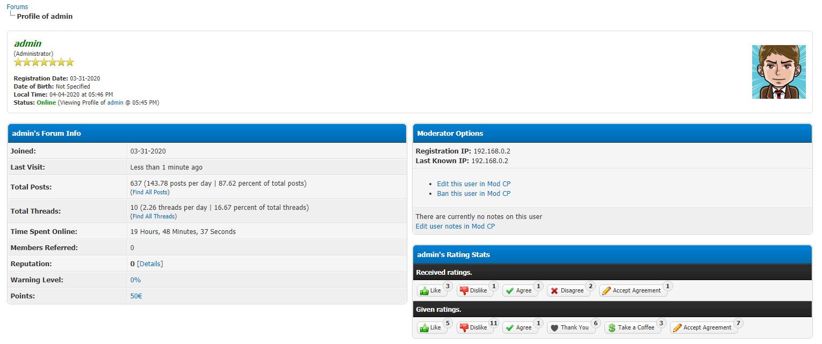
Task: Click the admin's Forum Info header
Action: point(207,133)
